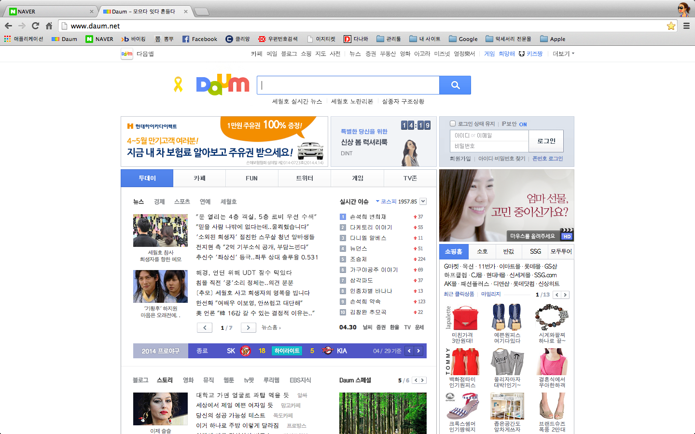Open the Chrome hamburger menu

coord(686,26)
